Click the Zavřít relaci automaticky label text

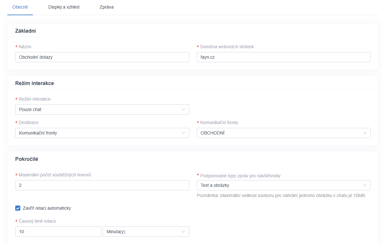(x=47, y=208)
